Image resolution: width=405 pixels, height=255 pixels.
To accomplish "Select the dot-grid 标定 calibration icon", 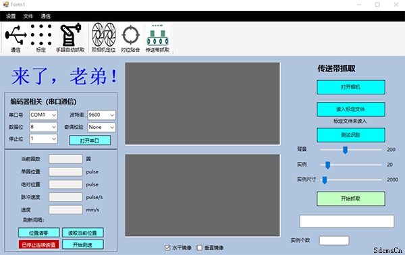I will [x=41, y=38].
